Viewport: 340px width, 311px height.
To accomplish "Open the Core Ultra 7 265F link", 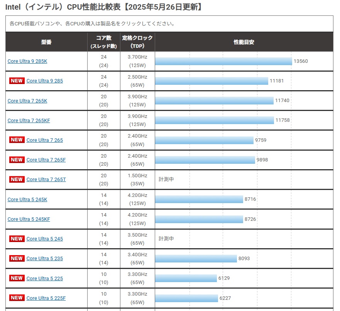I will click(x=46, y=160).
